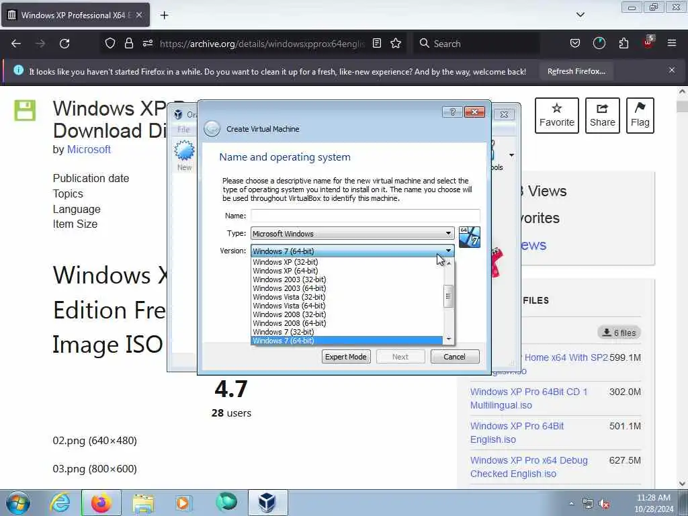Click the page scrollbar down arrow
The image size is (688, 516).
coord(683,484)
